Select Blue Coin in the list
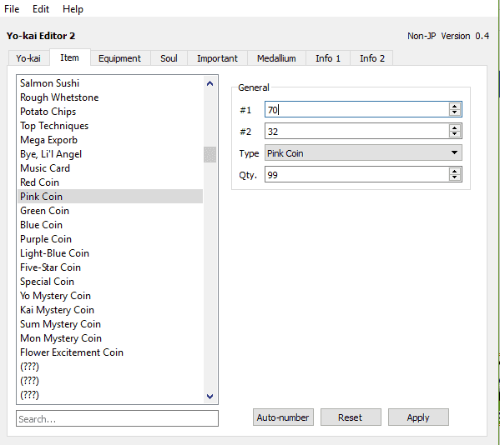This screenshot has height=445, width=500. tap(110, 225)
